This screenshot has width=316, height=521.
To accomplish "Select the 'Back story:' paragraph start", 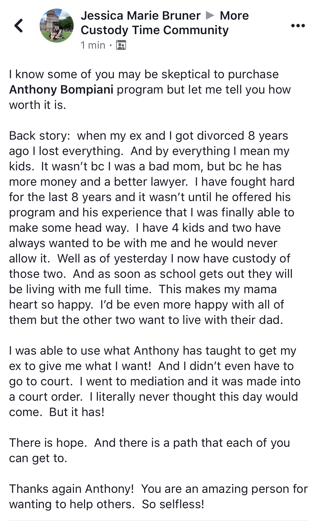I will point(40,136).
